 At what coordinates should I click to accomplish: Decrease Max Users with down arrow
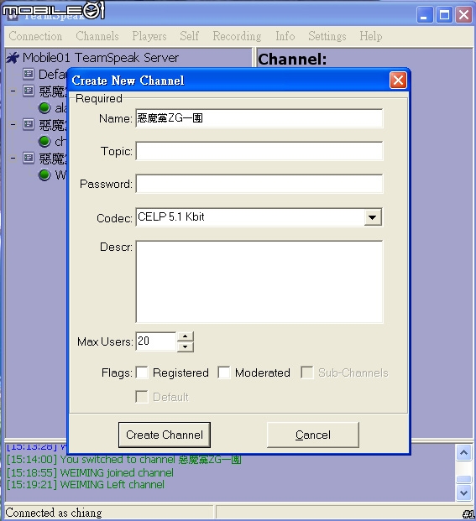click(x=186, y=346)
